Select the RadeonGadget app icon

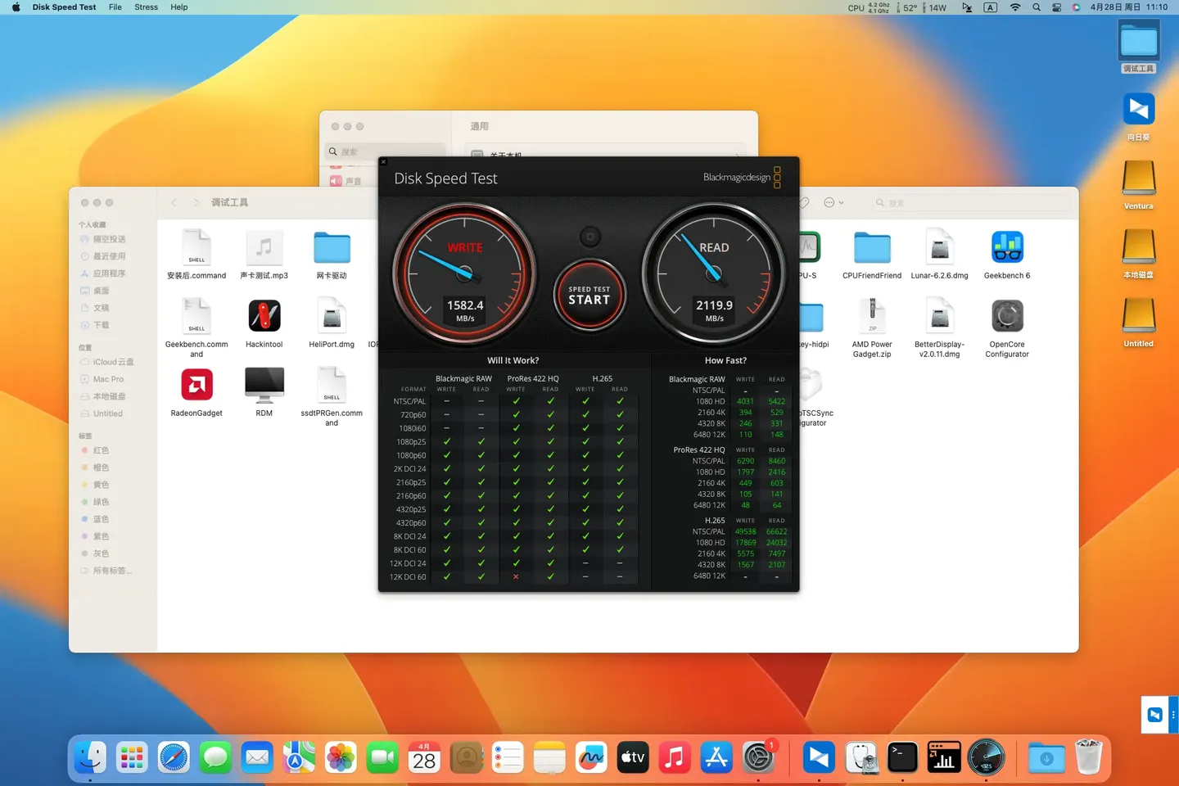coord(196,384)
